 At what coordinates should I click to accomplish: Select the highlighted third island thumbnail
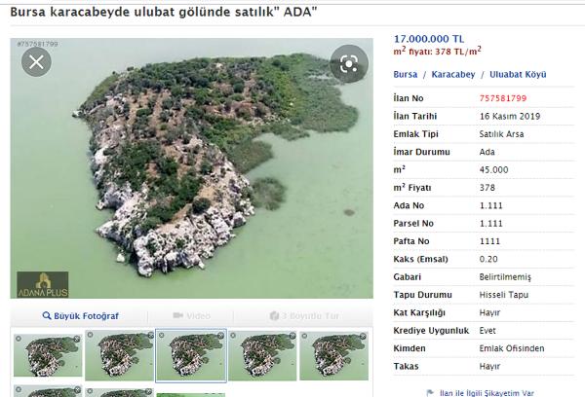[x=190, y=355]
